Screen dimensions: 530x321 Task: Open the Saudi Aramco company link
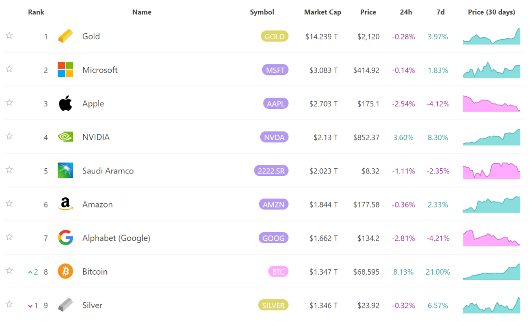(x=108, y=171)
